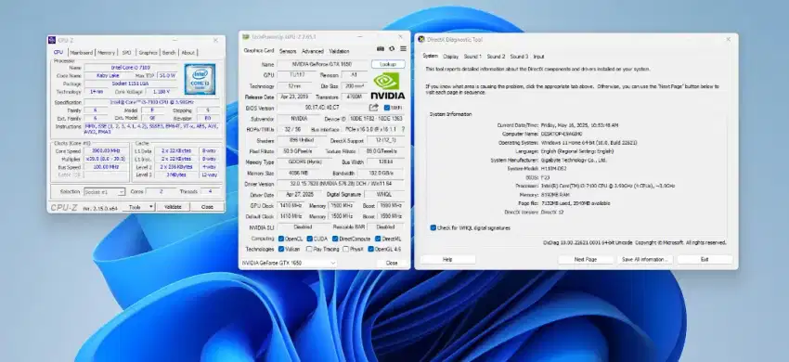Image resolution: width=789 pixels, height=362 pixels.
Task: Click the Close button in CPU-Z
Action: coord(207,207)
